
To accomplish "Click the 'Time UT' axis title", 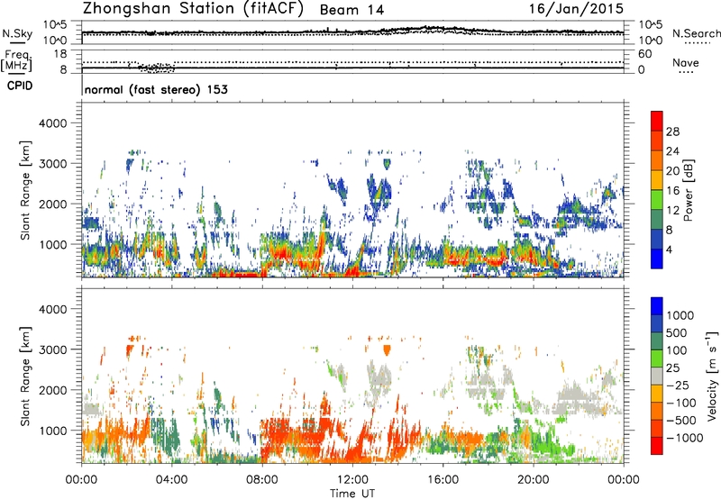I will click(352, 494).
